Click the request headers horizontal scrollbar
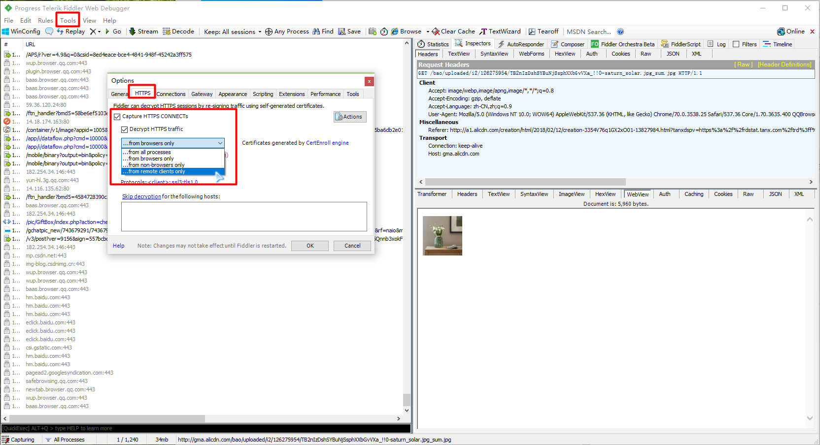Viewport: 820px width, 445px height. (525, 182)
